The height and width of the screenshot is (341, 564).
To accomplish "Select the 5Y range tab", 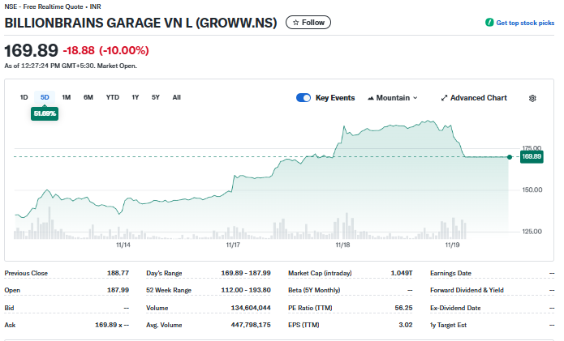I will click(155, 97).
